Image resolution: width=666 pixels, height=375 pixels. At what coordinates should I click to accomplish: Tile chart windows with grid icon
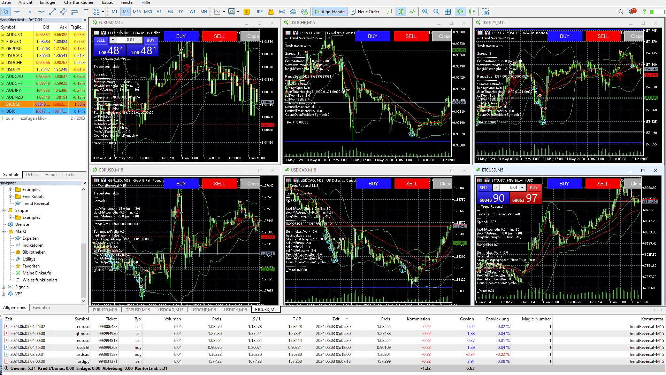[x=447, y=11]
